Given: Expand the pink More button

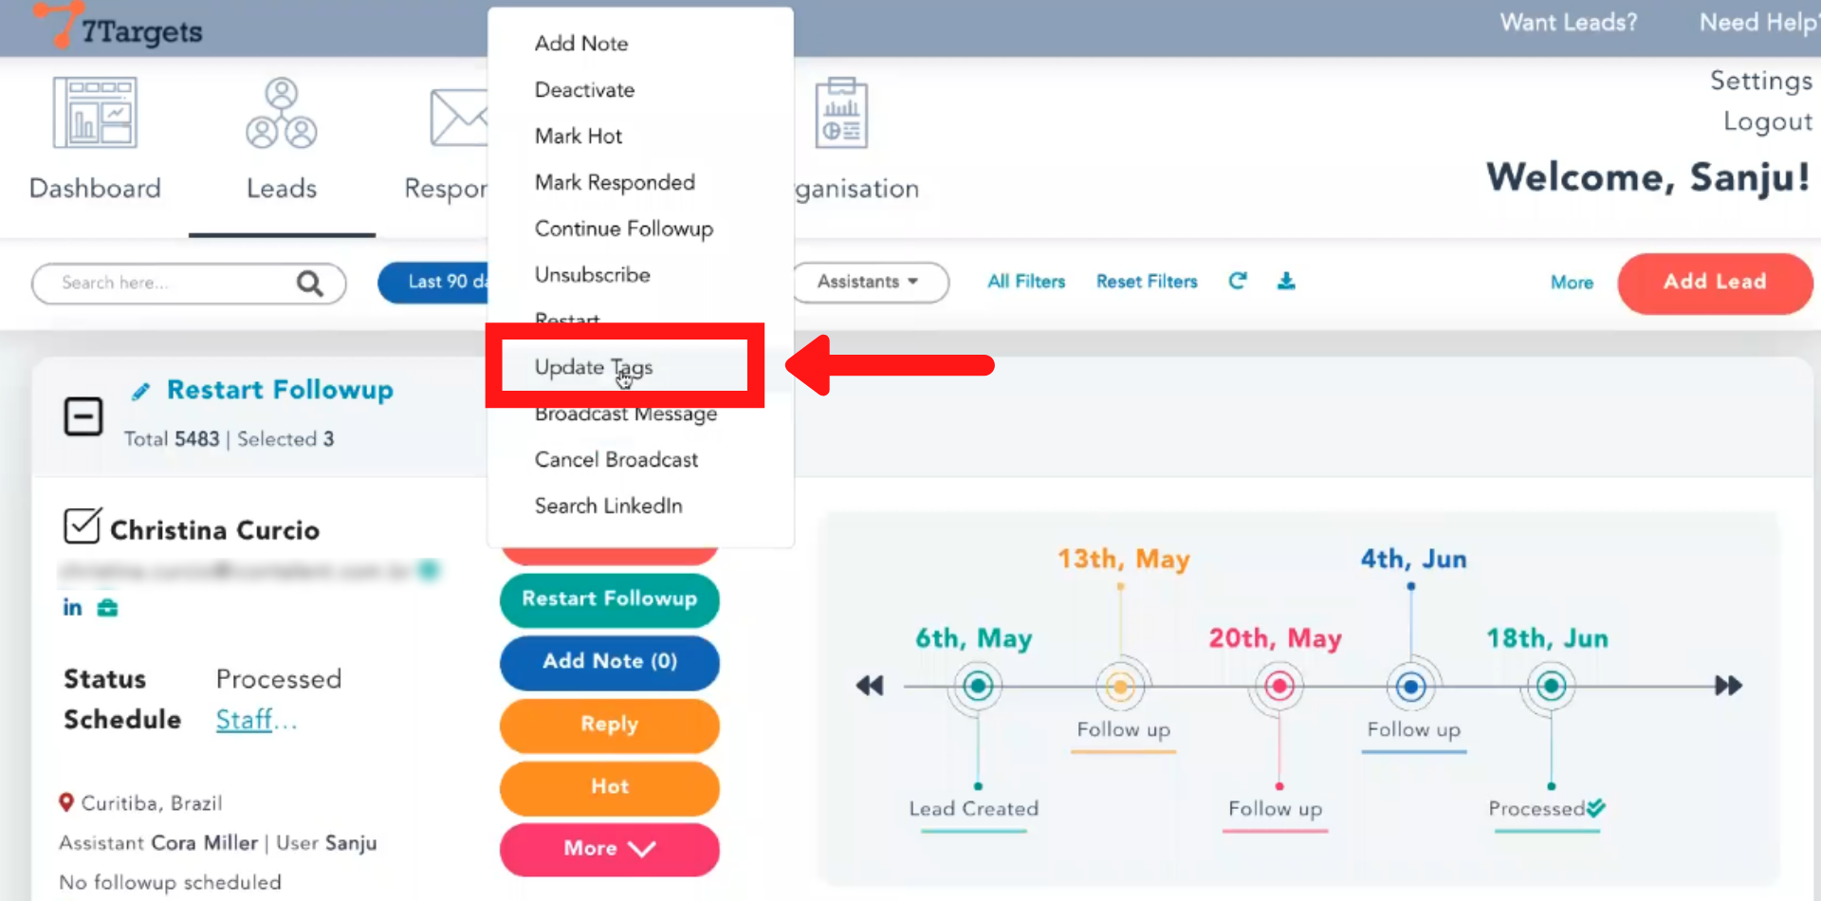Looking at the screenshot, I should [x=609, y=848].
